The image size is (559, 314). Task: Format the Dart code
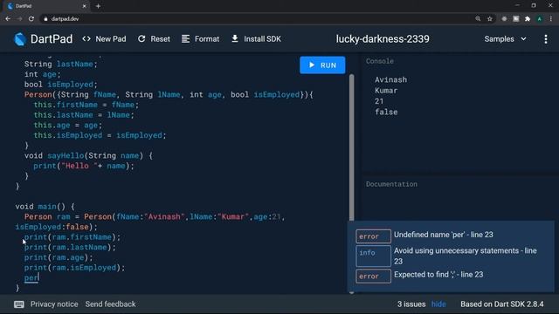200,39
